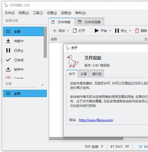Open the 工具(T) menu
This screenshot has width=148, height=152.
38,13
